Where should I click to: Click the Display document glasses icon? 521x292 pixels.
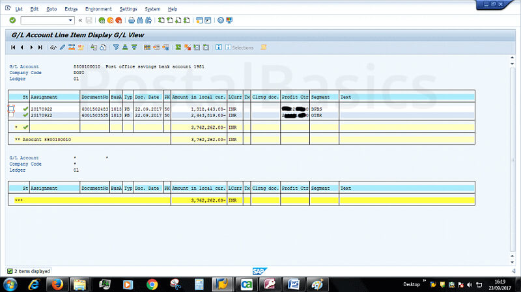[53, 47]
